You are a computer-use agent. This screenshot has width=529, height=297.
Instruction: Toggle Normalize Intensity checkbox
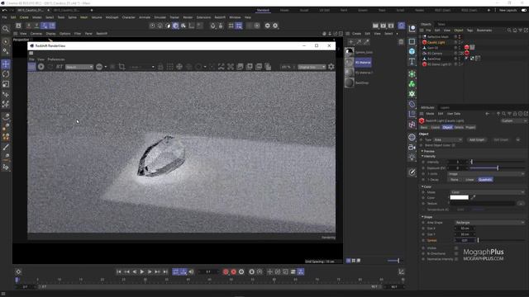point(456,259)
